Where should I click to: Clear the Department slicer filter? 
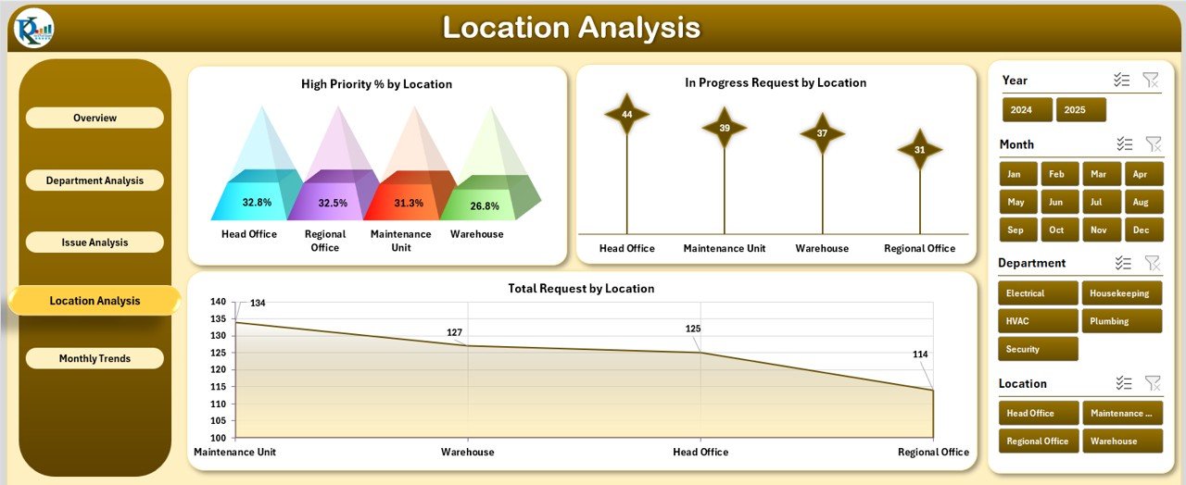coord(1154,263)
